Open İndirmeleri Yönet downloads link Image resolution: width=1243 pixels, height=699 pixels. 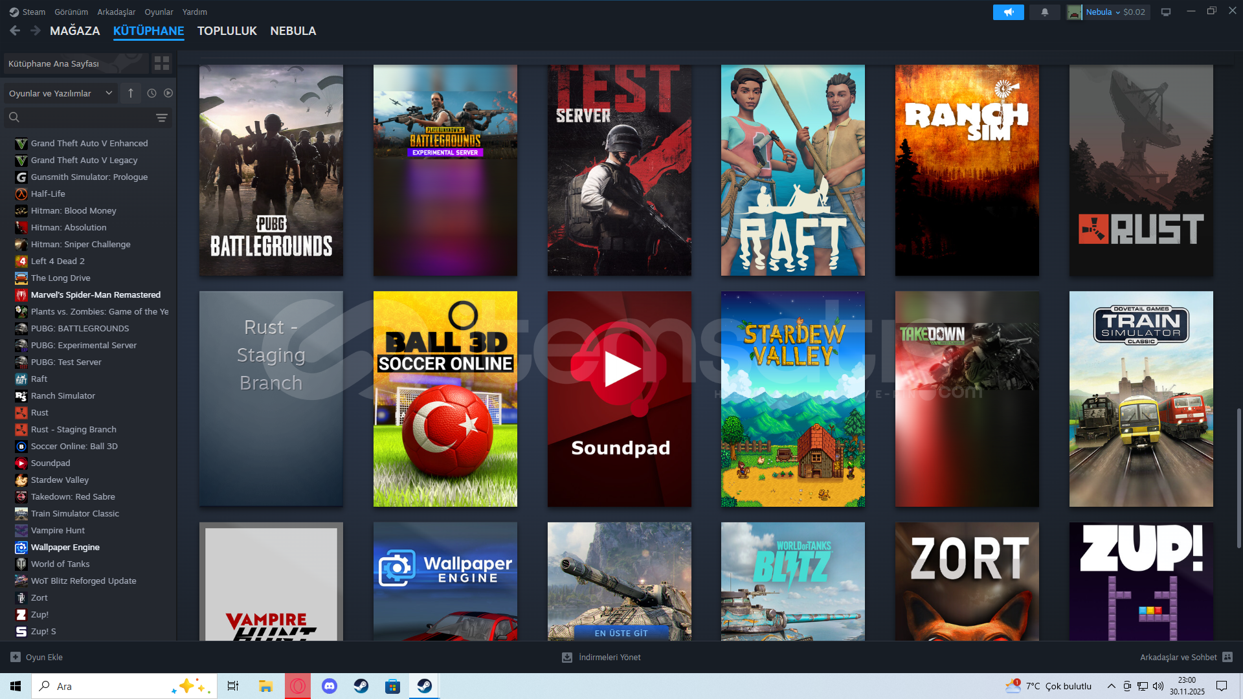click(601, 657)
